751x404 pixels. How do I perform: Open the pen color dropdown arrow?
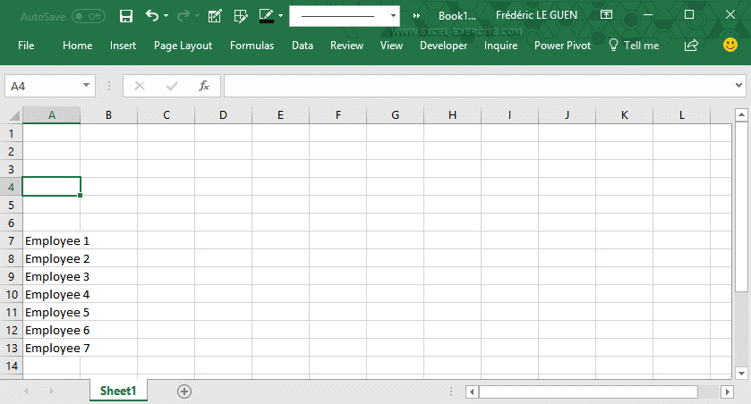coord(281,16)
